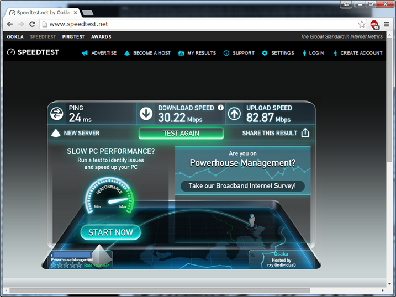
Task: Click the scroll down arrow
Action: click(x=389, y=284)
